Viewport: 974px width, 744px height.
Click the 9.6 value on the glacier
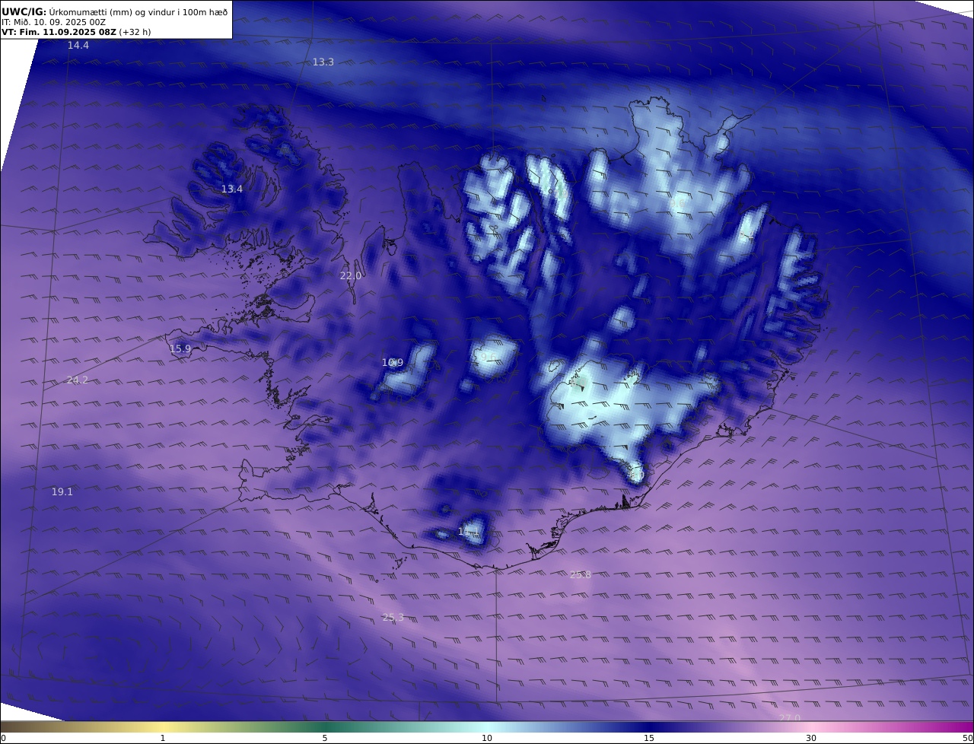[x=488, y=356]
